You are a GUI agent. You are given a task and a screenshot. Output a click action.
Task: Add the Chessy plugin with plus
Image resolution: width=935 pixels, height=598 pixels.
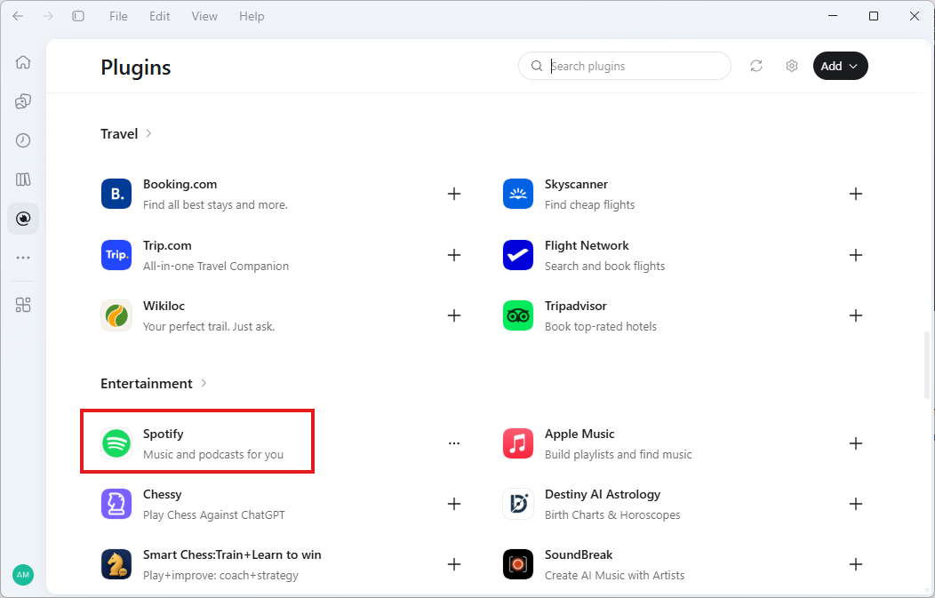(x=454, y=504)
